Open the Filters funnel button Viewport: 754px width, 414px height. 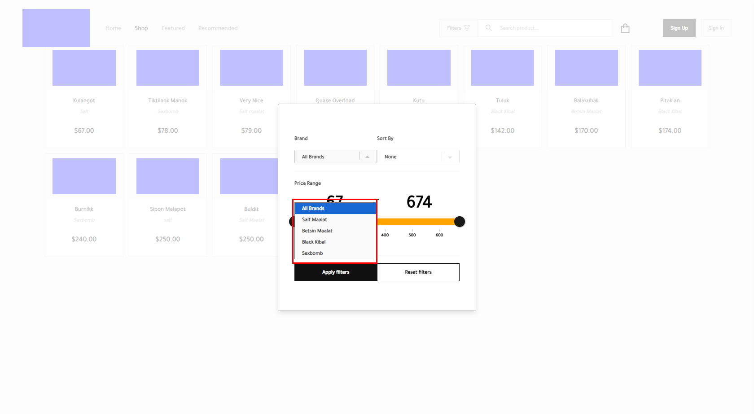458,28
